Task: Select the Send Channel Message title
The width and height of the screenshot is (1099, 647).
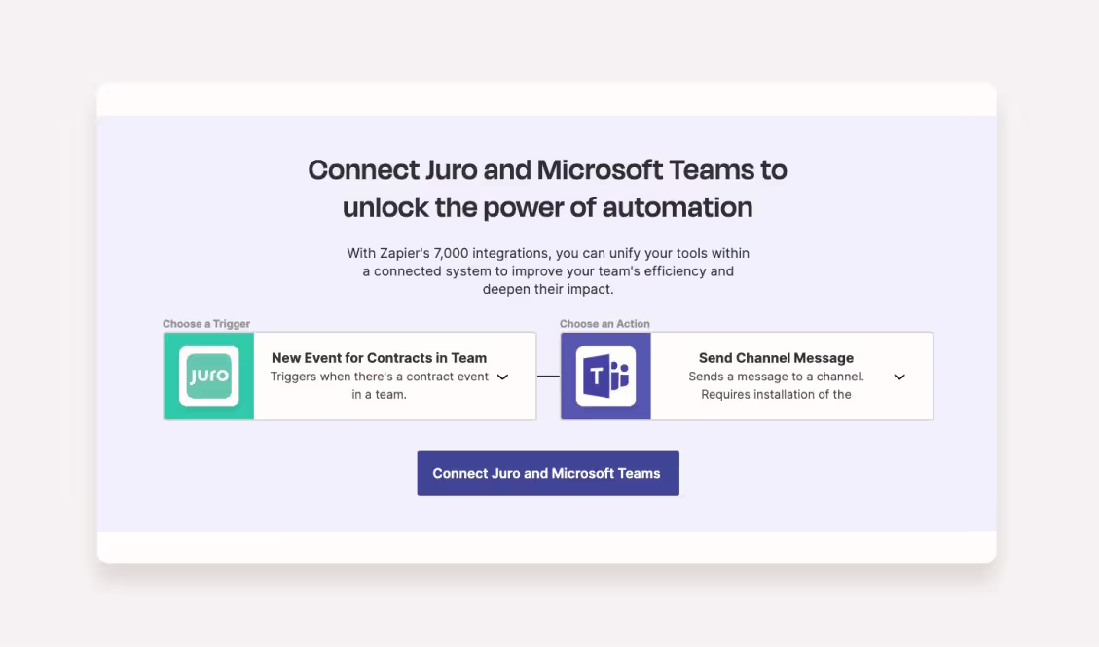Action: [x=776, y=358]
